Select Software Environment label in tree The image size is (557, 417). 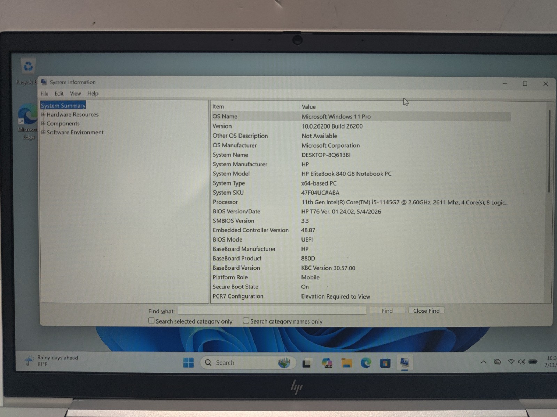tap(75, 132)
